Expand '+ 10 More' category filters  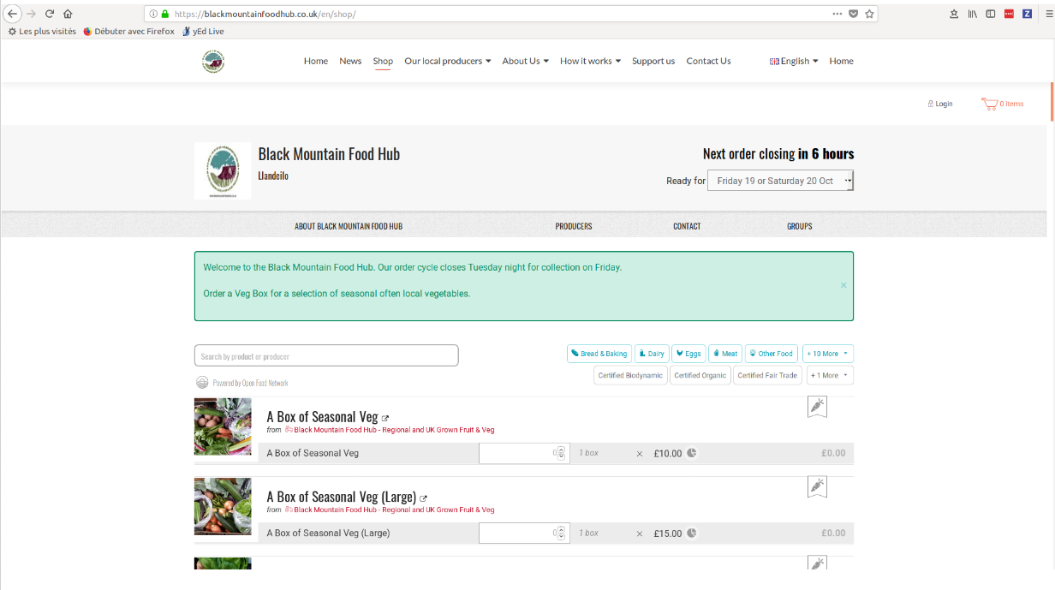828,354
